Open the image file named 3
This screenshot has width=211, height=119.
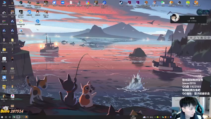(12, 59)
